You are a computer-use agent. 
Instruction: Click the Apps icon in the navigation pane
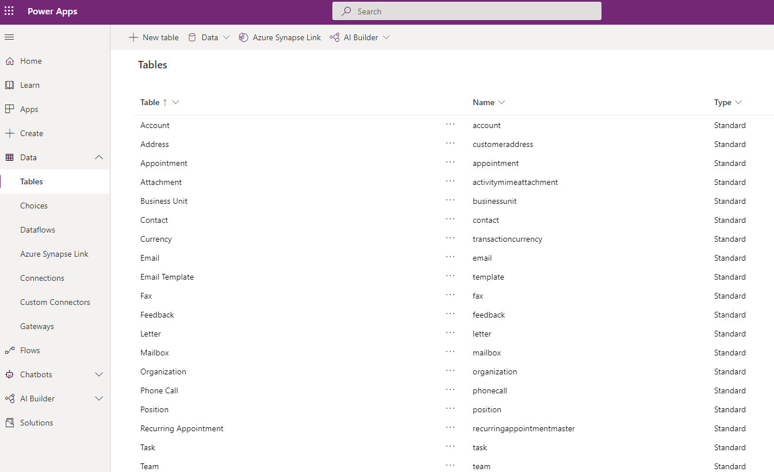(x=12, y=109)
